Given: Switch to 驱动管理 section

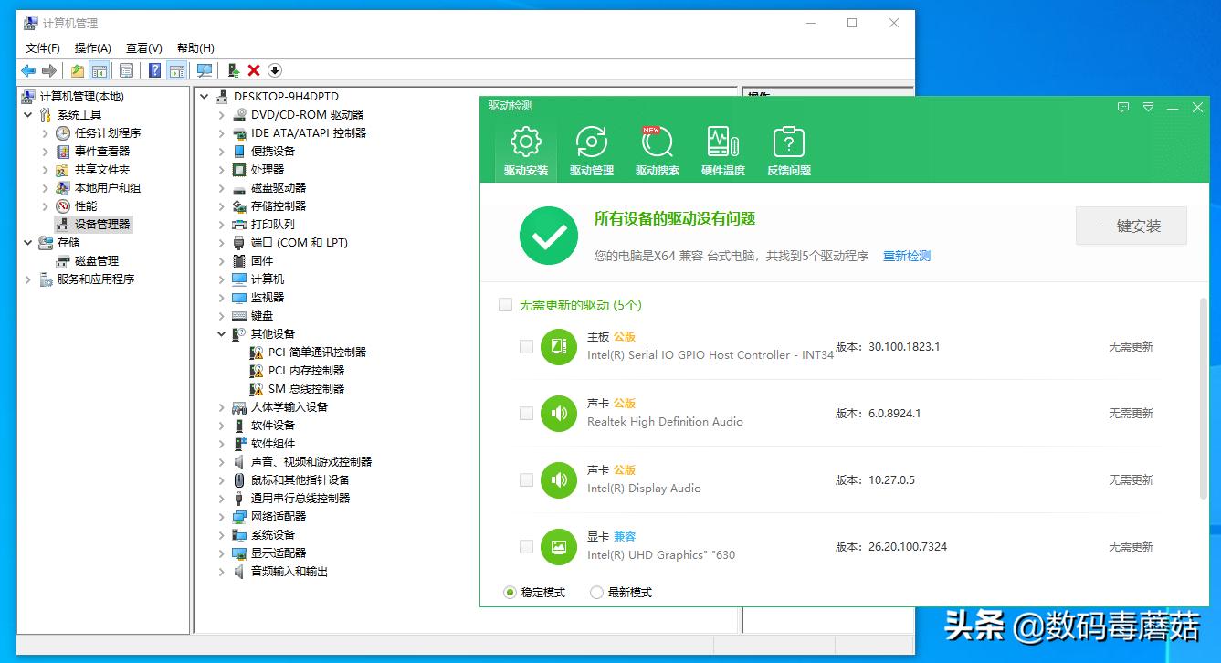Looking at the screenshot, I should 590,149.
